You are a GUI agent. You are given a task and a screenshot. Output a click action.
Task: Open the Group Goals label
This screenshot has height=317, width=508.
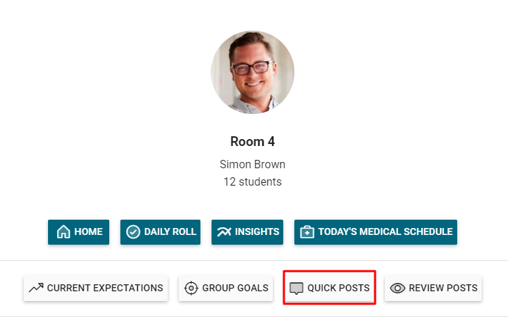(x=235, y=288)
